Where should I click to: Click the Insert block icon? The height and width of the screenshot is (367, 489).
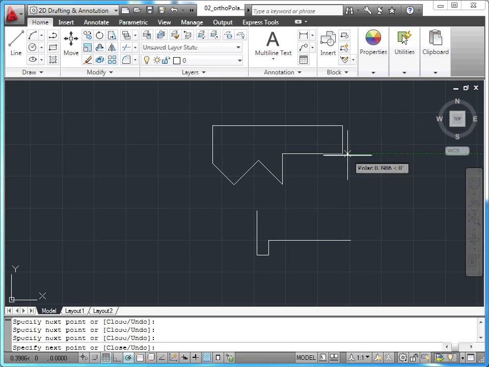pyautogui.click(x=328, y=43)
